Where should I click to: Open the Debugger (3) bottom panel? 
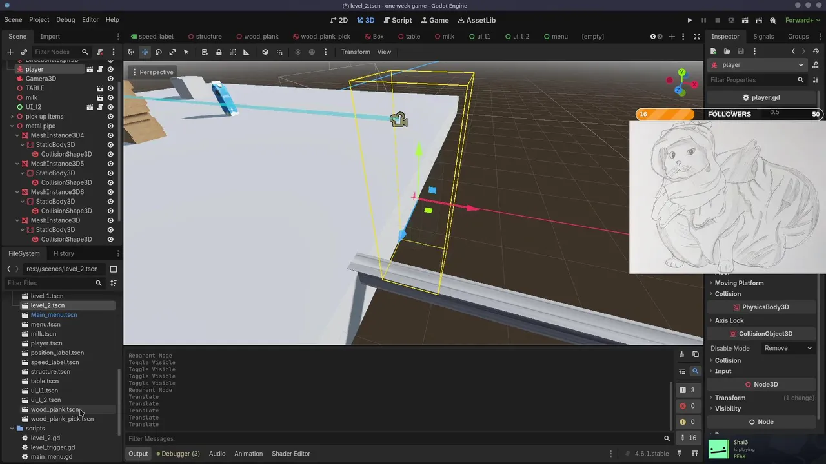point(178,454)
